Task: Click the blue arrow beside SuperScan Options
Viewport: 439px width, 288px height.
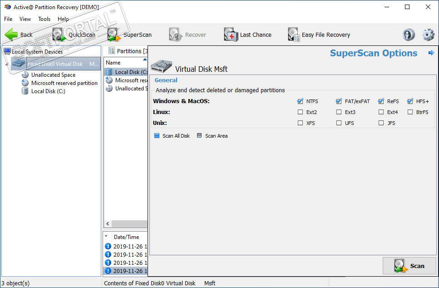Action: 431,53
